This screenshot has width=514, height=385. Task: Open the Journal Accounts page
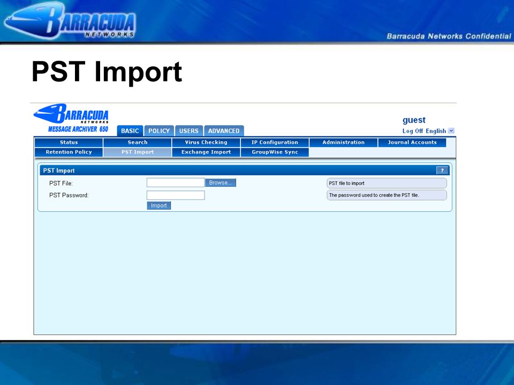tap(412, 142)
